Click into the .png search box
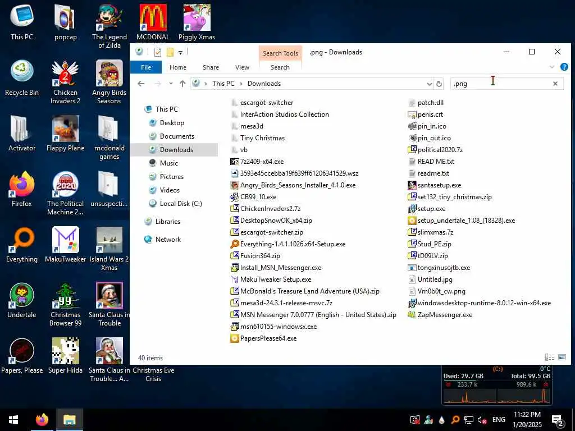Viewport: 575px width, 431px height. 501,84
